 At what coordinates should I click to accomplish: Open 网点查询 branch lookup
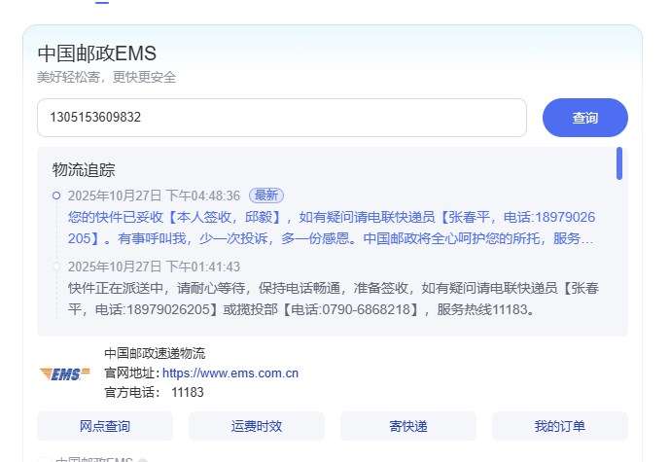(104, 426)
